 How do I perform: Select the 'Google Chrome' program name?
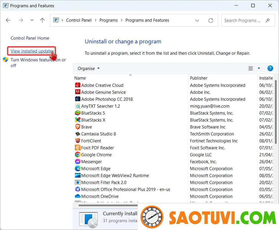tap(97, 155)
